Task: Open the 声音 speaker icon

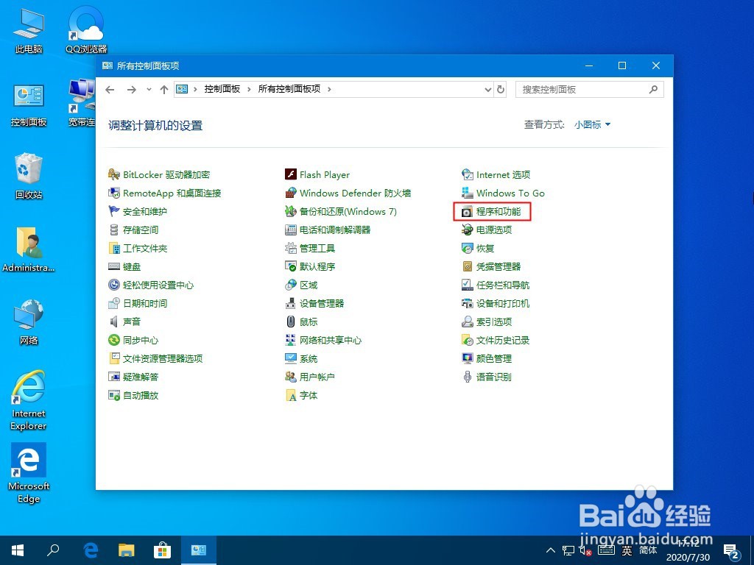Action: (x=114, y=321)
